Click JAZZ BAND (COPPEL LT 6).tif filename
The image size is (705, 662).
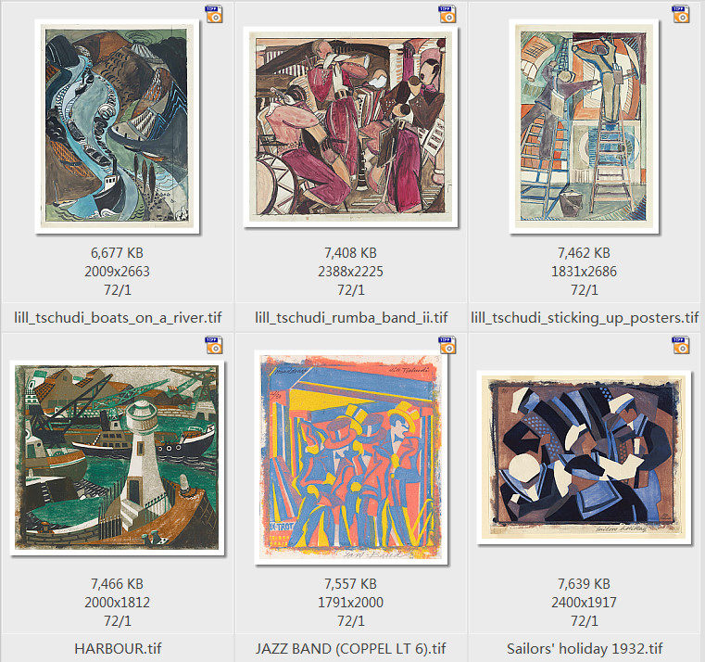(351, 648)
